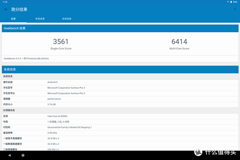Tap the 名称 row label
This screenshot has height=160, width=240.
coord(5,116)
